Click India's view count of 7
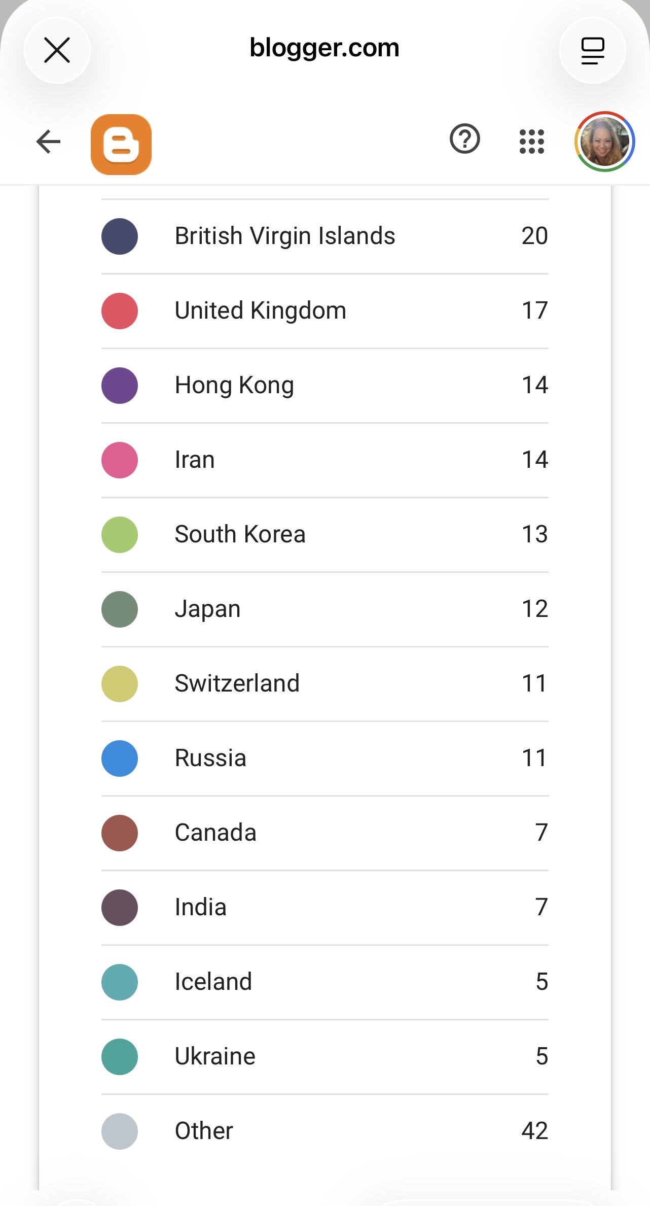 pyautogui.click(x=541, y=907)
